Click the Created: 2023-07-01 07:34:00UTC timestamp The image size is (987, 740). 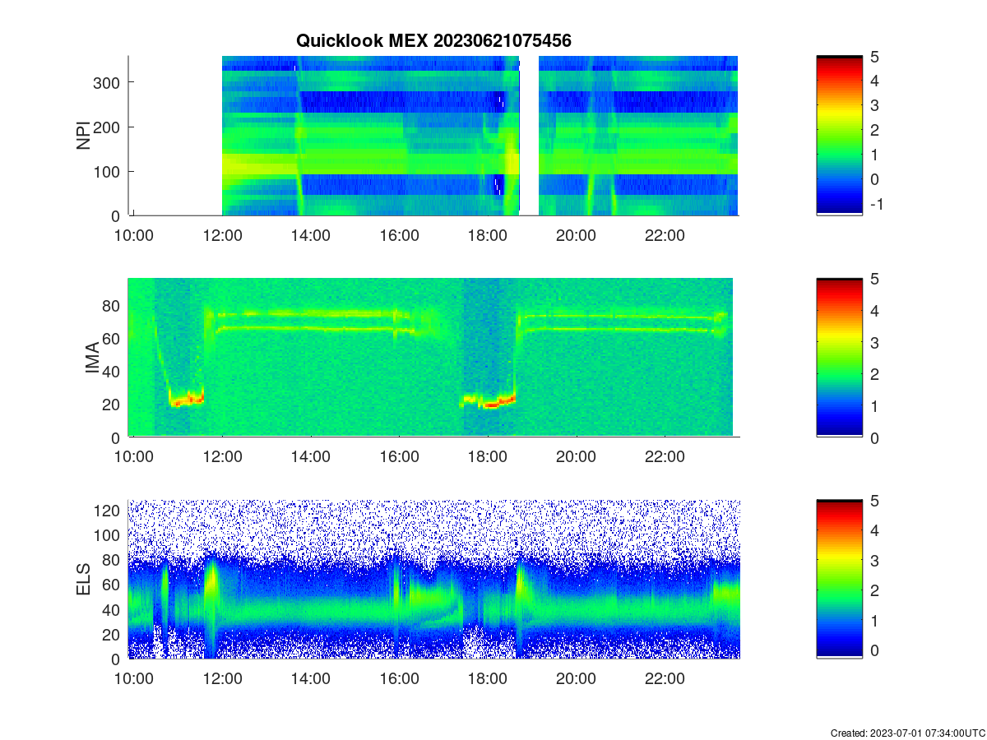pos(907,733)
